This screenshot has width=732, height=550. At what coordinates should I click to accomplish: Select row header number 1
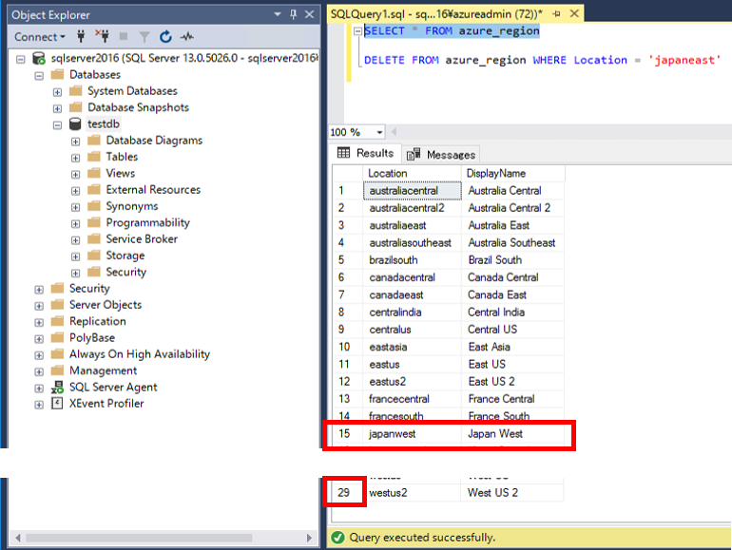point(347,190)
